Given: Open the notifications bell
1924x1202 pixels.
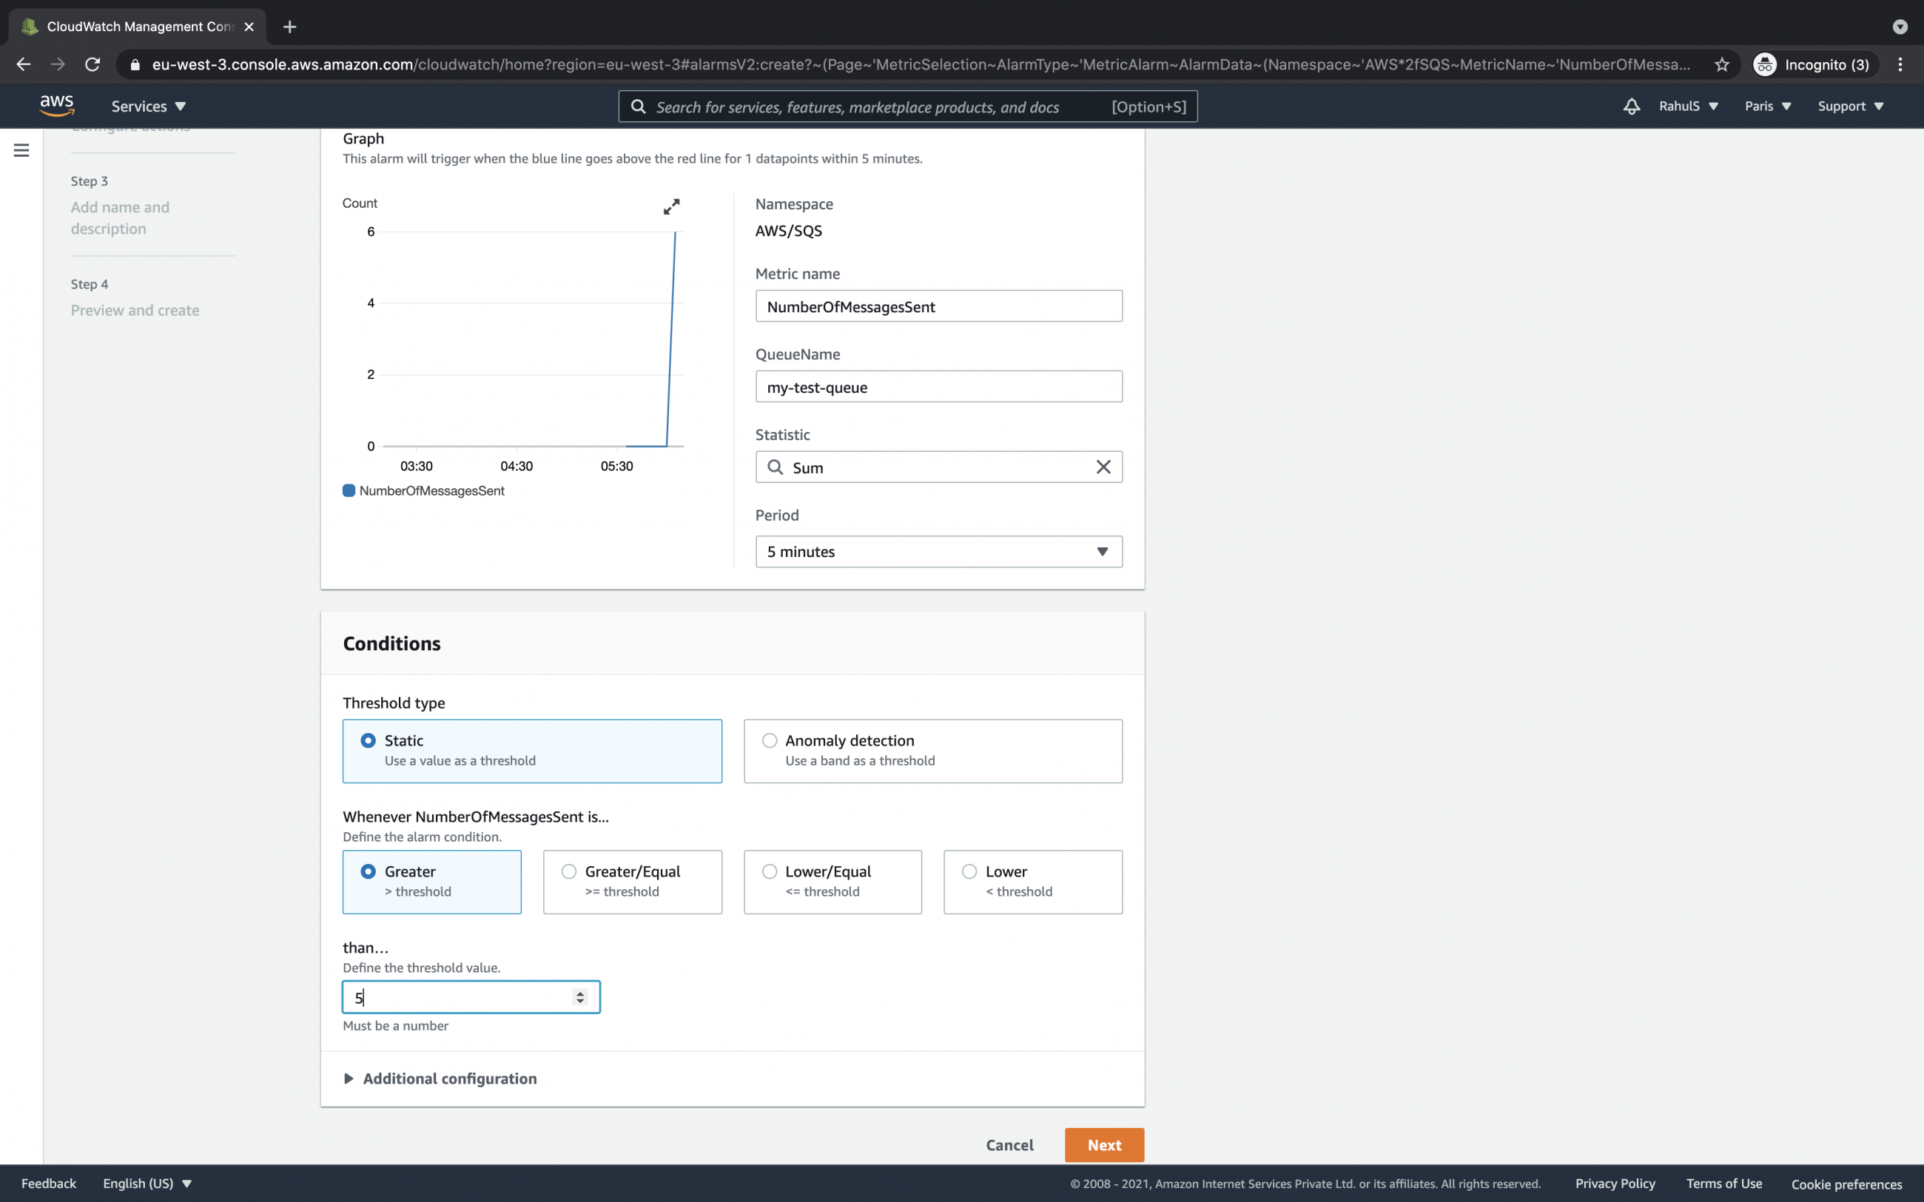Looking at the screenshot, I should 1631,106.
